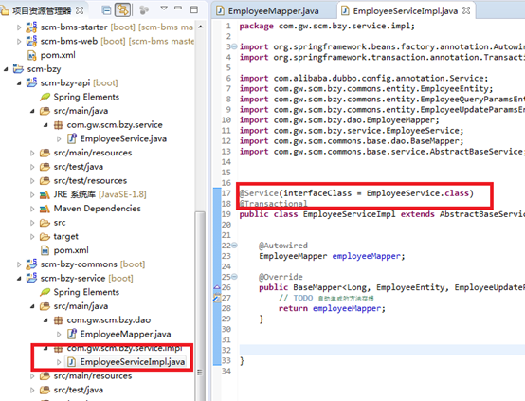This screenshot has width=525, height=401.
Task: Minimize the Project Explorer panel
Action: pyautogui.click(x=178, y=8)
